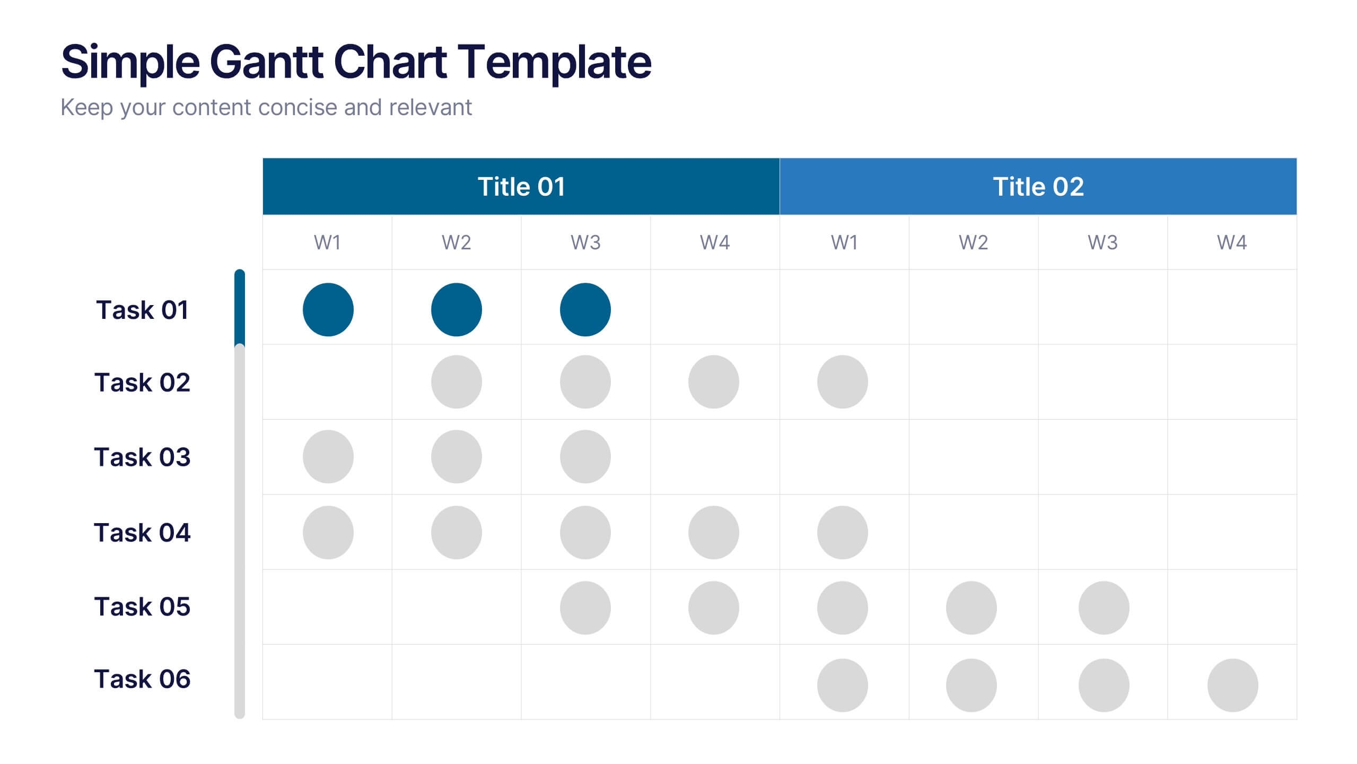Select the blue Task 01 circle under Title 01 W3
This screenshot has width=1357, height=764.
click(585, 310)
